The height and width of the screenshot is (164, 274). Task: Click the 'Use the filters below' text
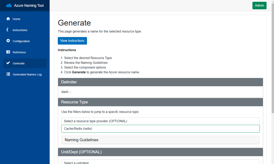tap(100, 112)
